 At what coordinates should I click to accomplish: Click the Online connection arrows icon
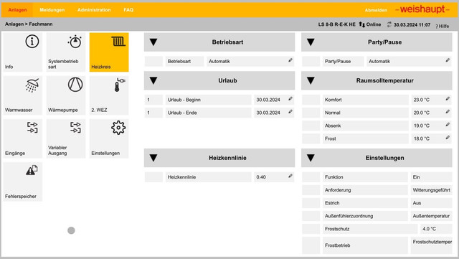tap(361, 24)
